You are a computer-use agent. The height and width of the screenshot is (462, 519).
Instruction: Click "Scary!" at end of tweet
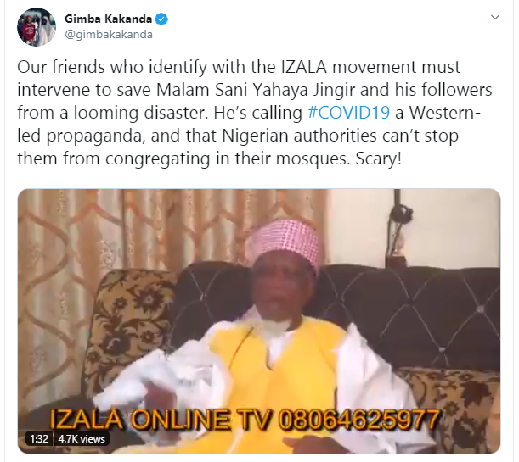pos(378,159)
